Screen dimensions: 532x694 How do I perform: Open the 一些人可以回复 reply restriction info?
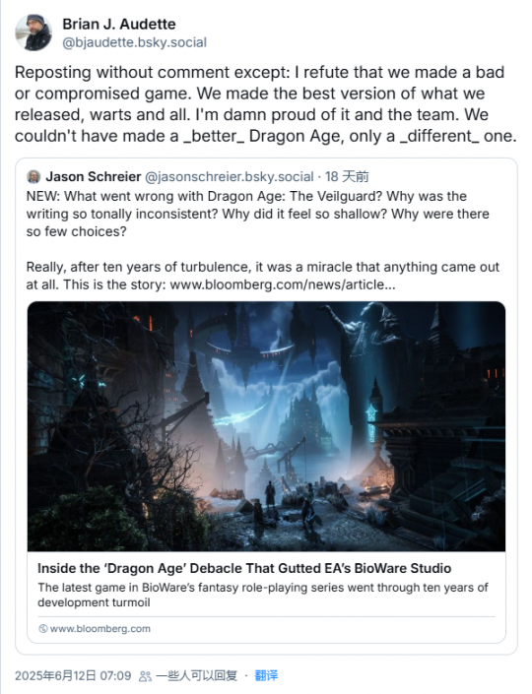[197, 676]
